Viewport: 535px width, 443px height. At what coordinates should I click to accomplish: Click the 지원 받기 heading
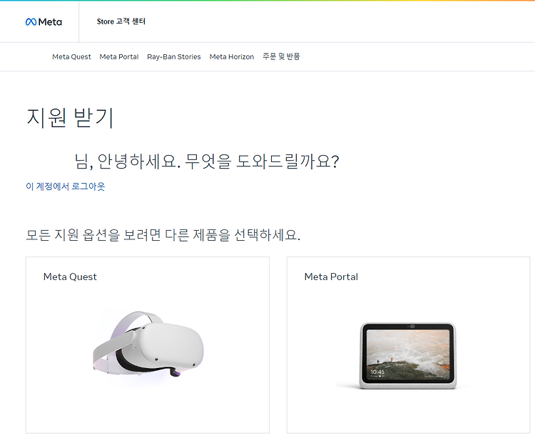point(70,118)
